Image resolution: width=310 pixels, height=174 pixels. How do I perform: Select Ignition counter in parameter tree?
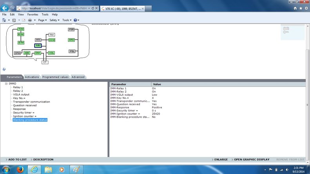click(24, 116)
